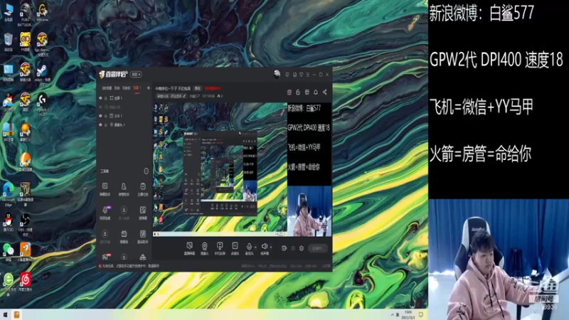Open the TV-shaped tool in toolbox
Viewport: 569px width, 320px height.
[124, 237]
